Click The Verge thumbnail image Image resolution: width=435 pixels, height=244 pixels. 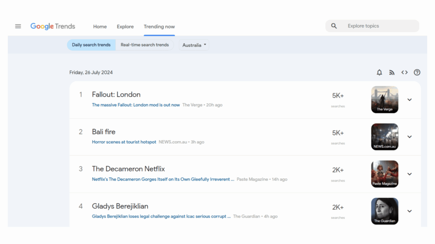pyautogui.click(x=385, y=100)
